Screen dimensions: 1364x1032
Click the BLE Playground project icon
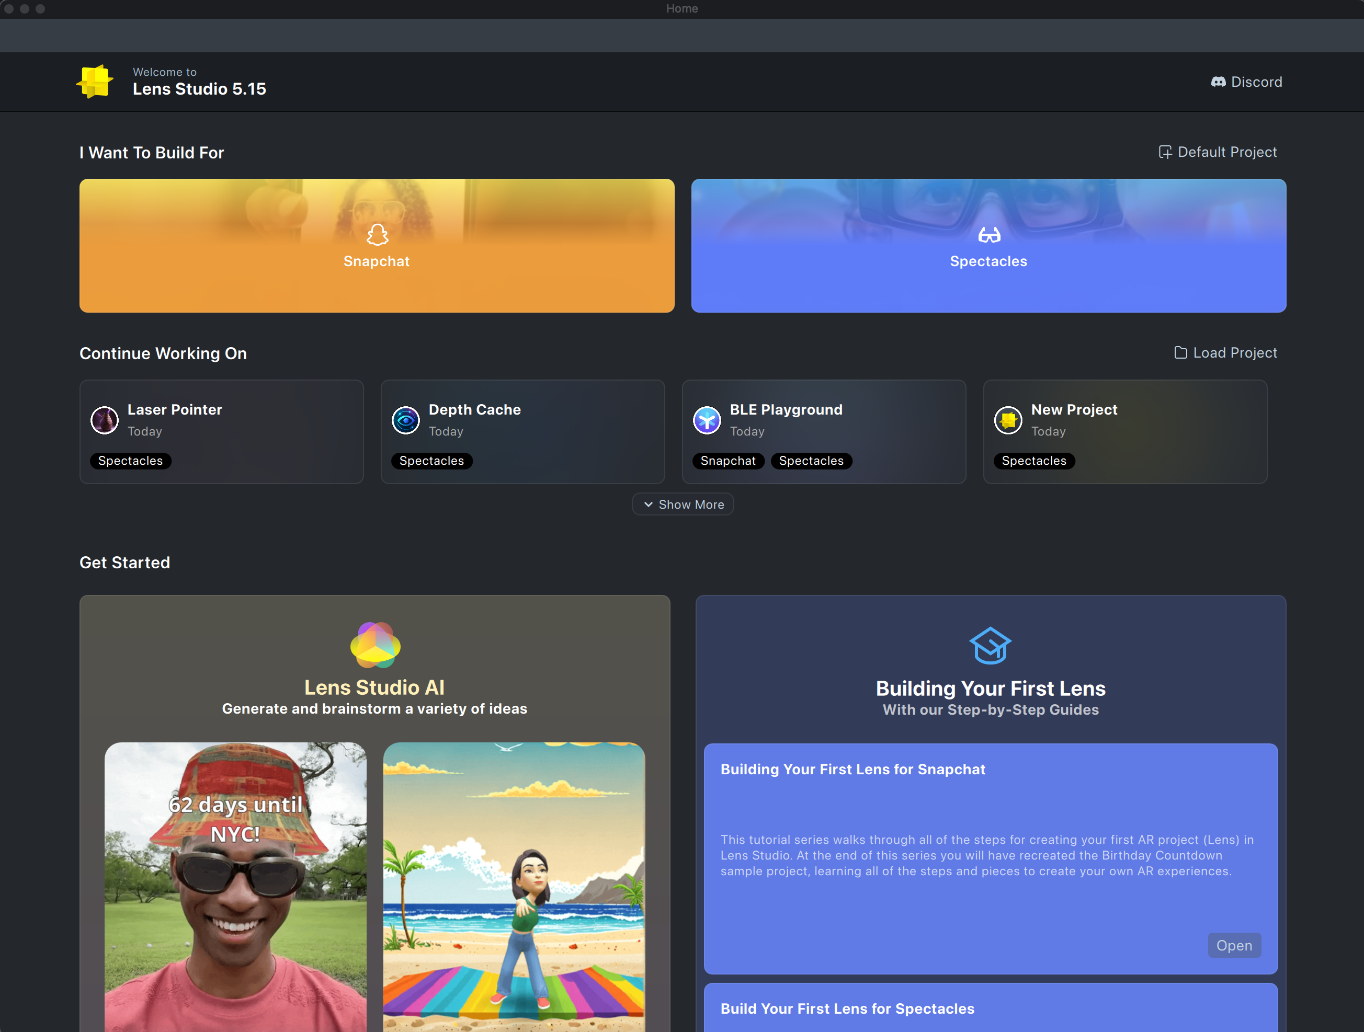707,420
